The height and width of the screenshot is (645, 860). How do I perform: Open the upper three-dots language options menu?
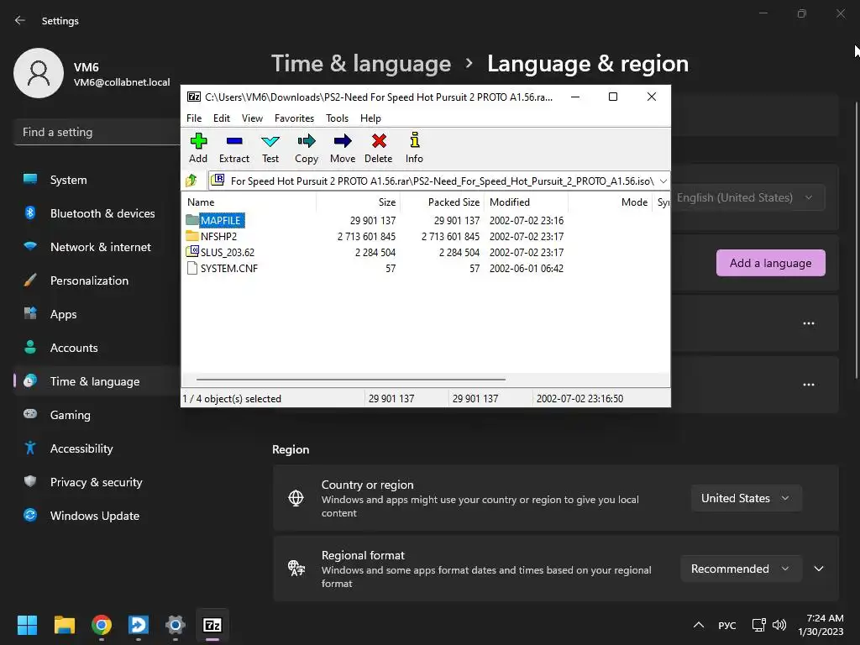(809, 323)
